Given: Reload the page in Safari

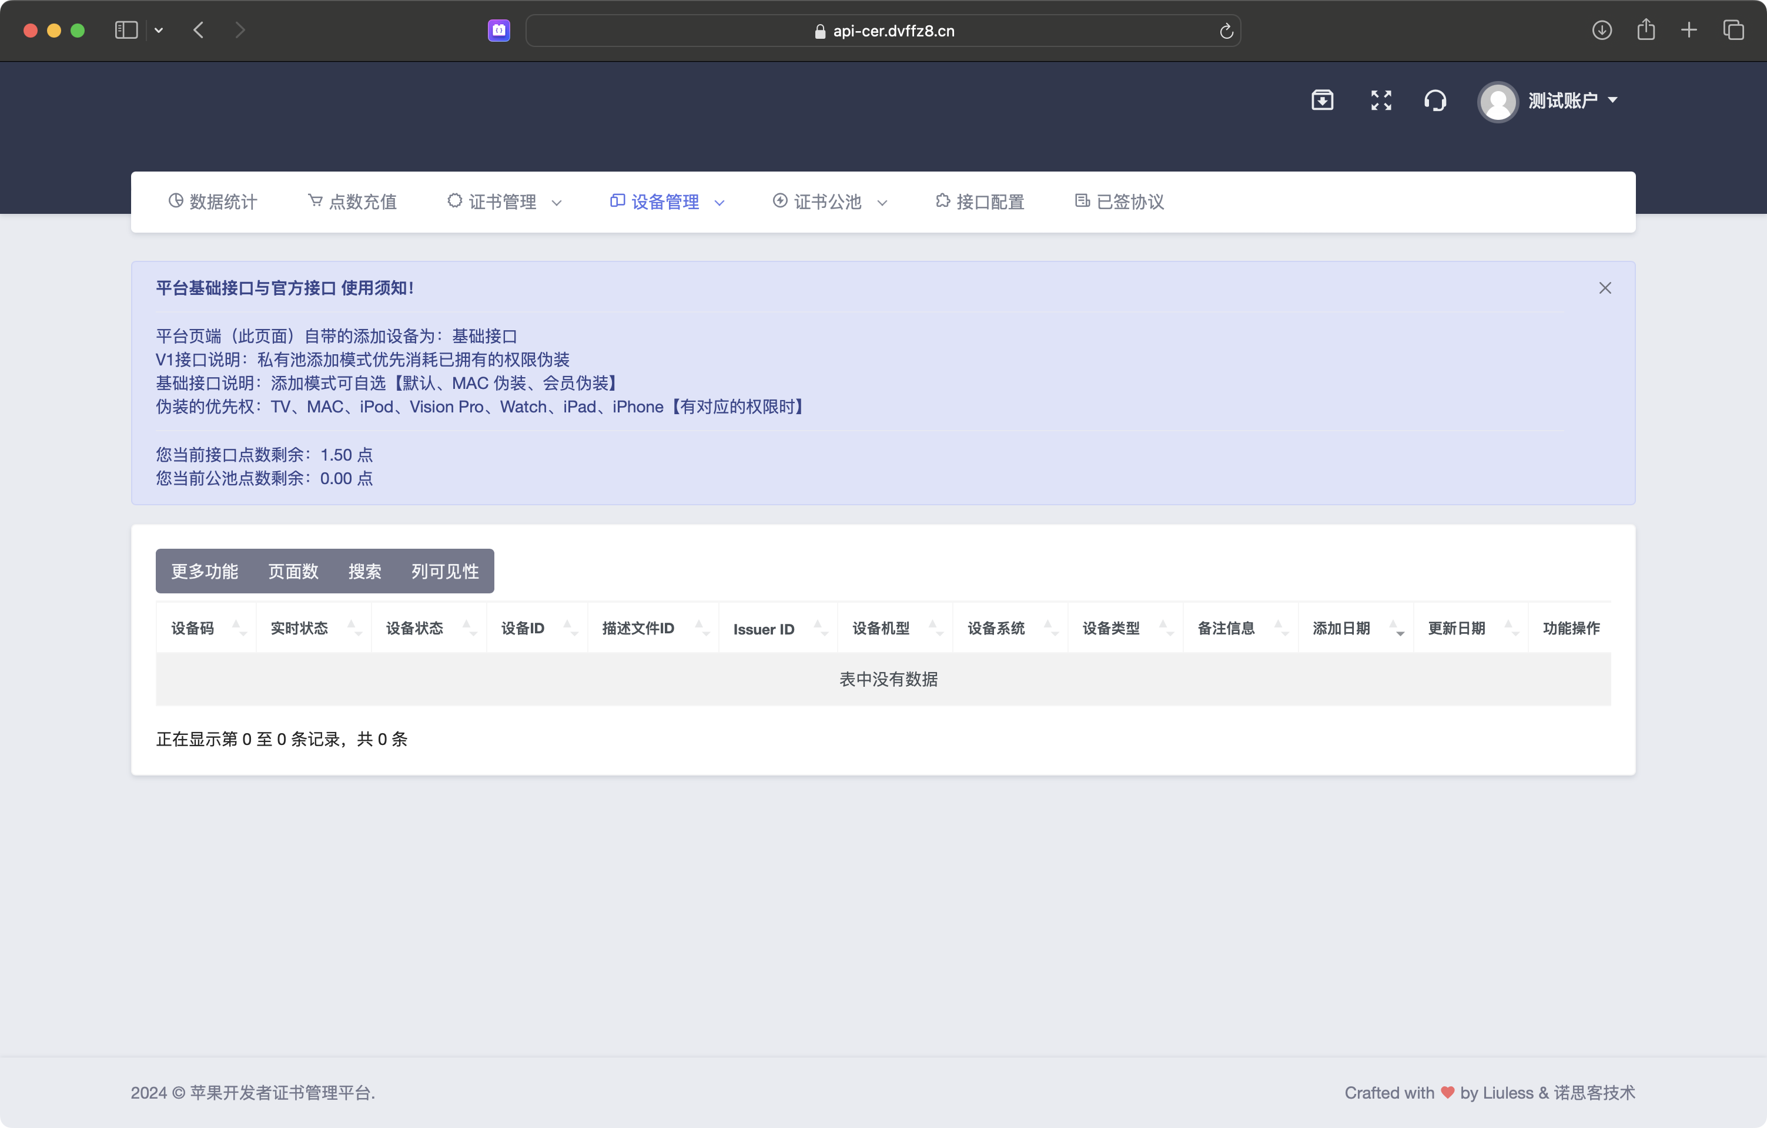Looking at the screenshot, I should click(x=1226, y=31).
